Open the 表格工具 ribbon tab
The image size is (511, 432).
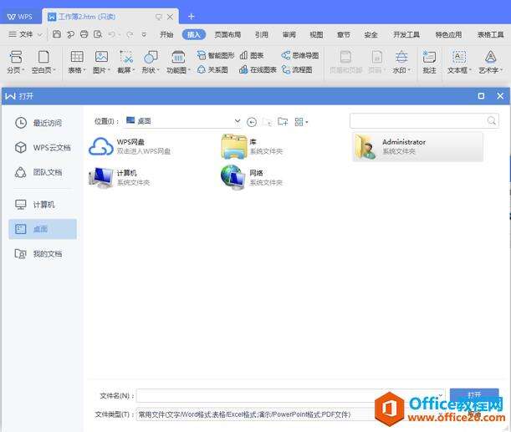490,34
